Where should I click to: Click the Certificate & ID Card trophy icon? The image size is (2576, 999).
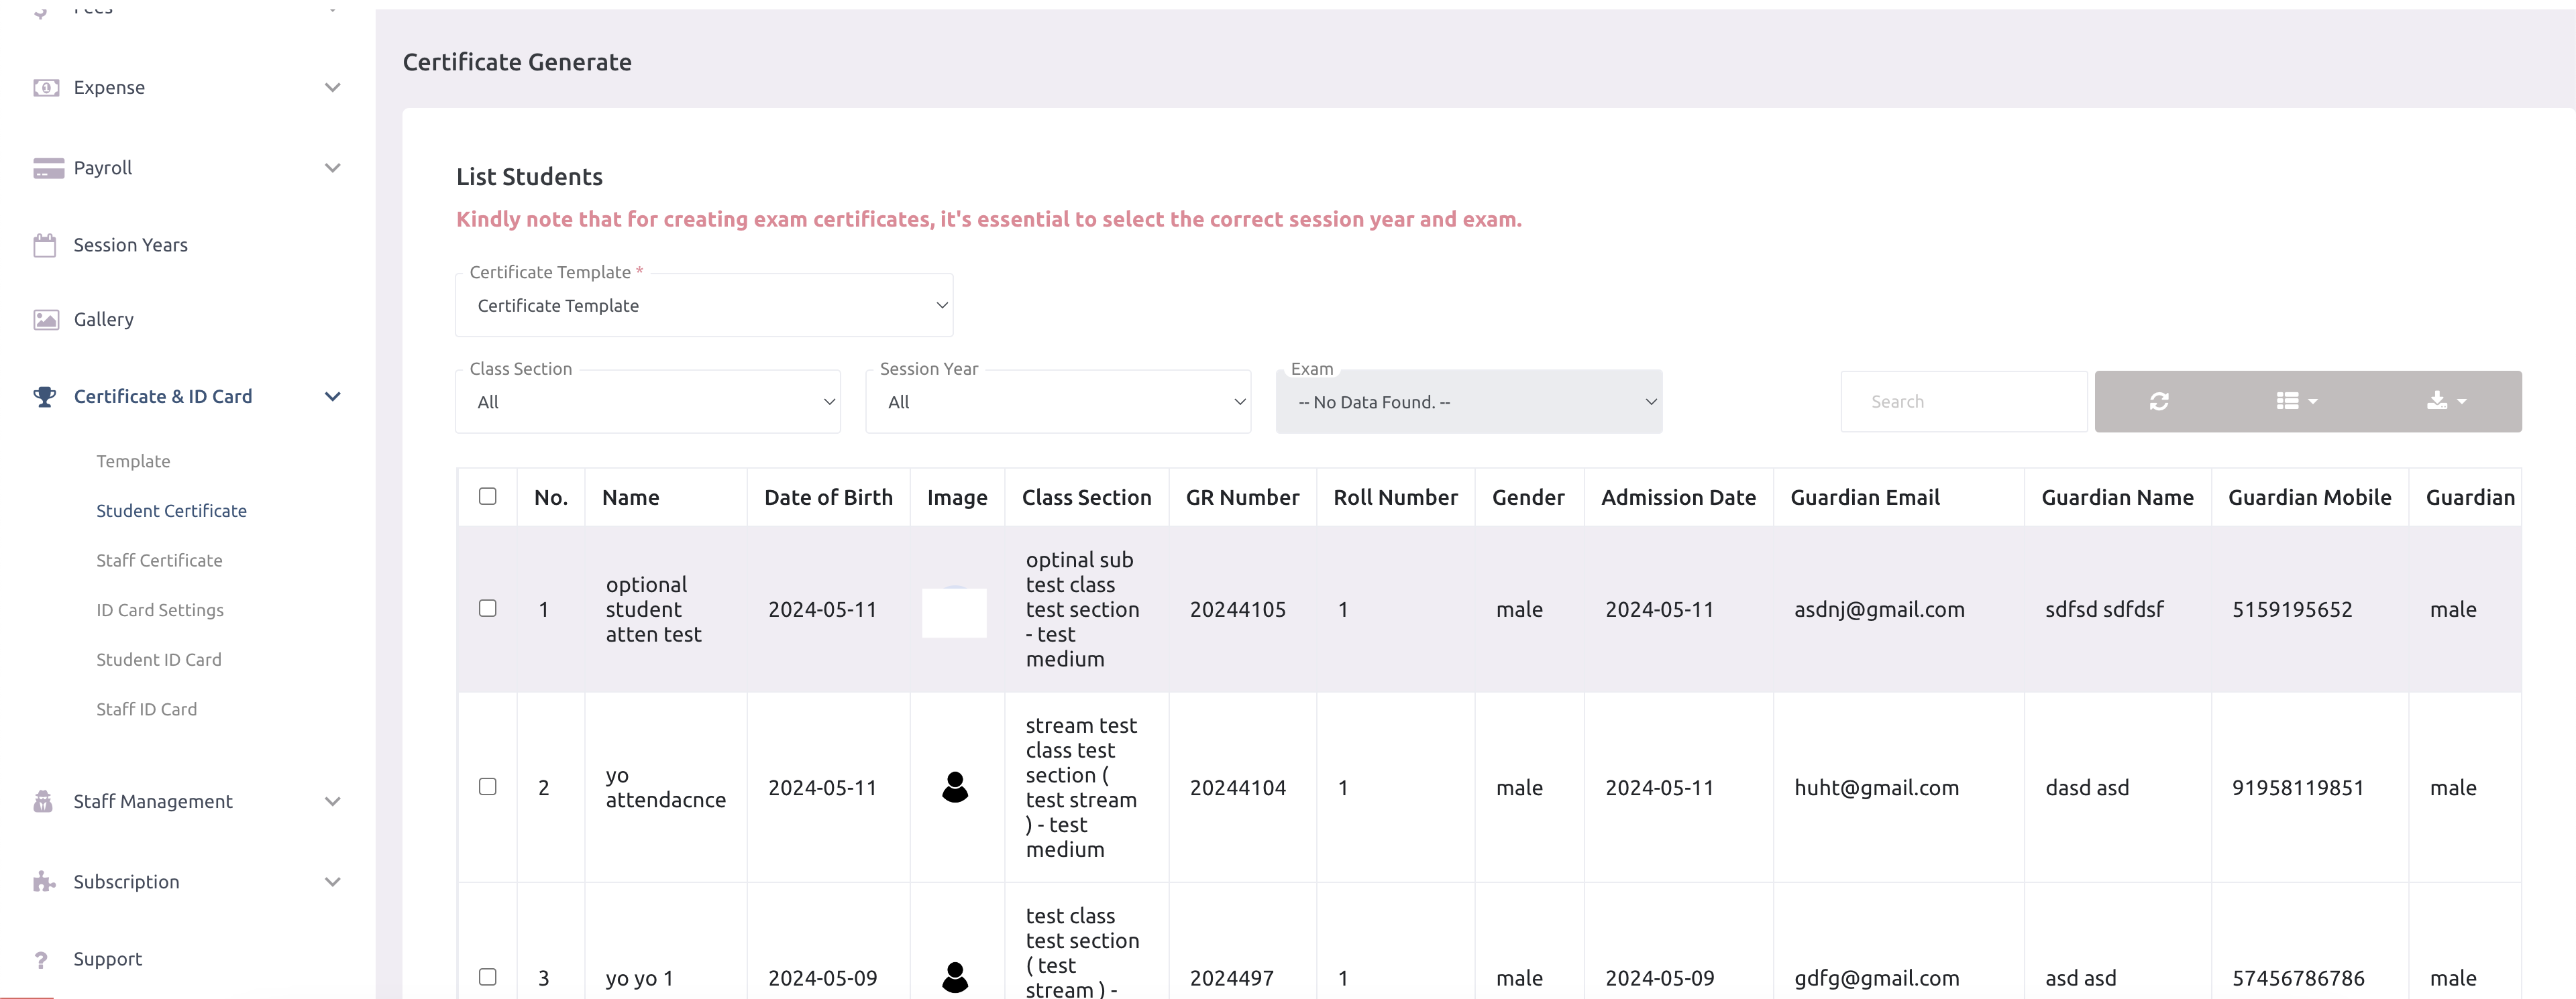(x=45, y=397)
